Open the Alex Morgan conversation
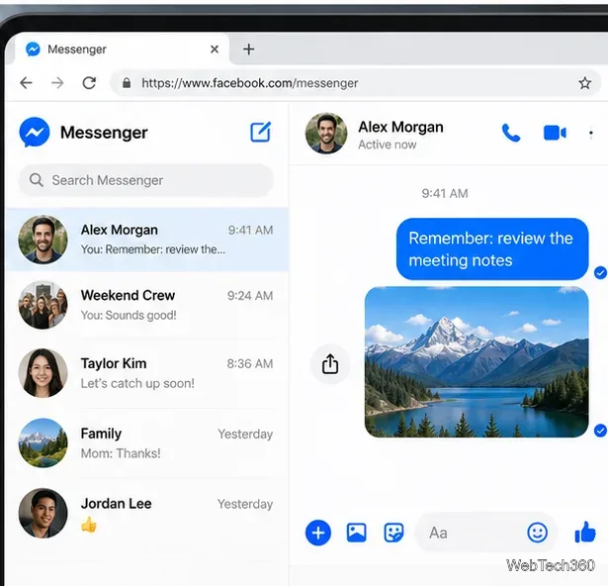Screen dimensions: 608x586 click(x=147, y=240)
